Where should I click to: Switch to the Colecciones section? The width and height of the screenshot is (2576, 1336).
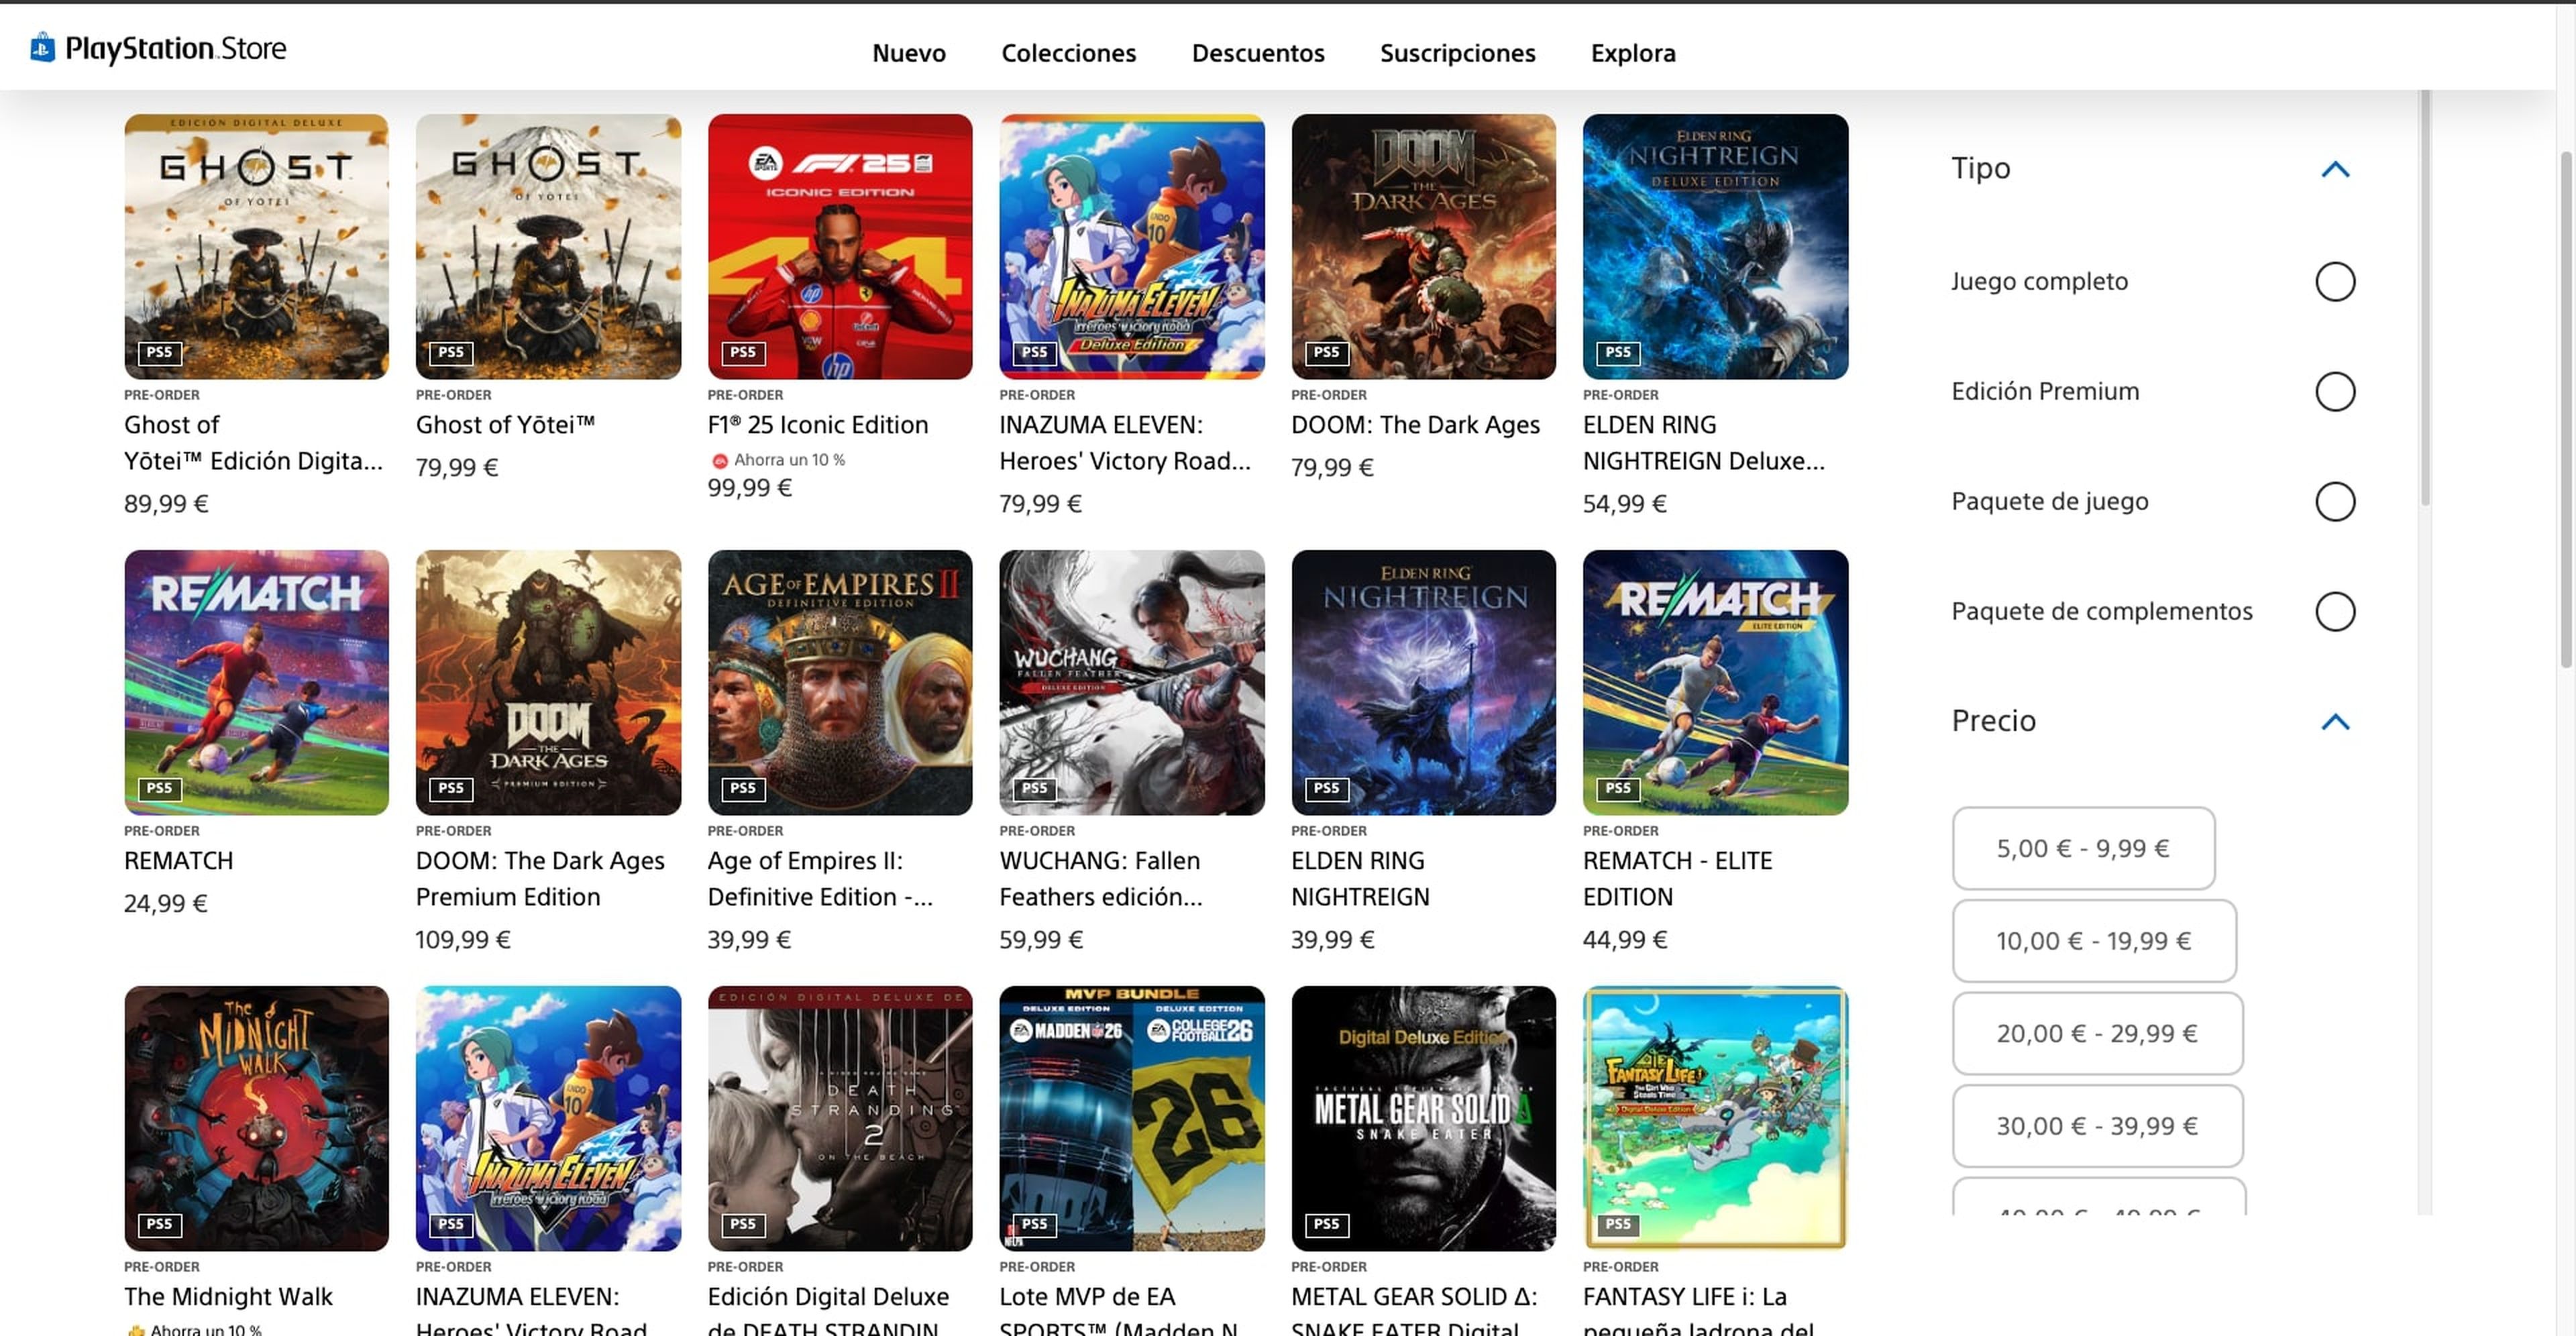[x=1068, y=53]
